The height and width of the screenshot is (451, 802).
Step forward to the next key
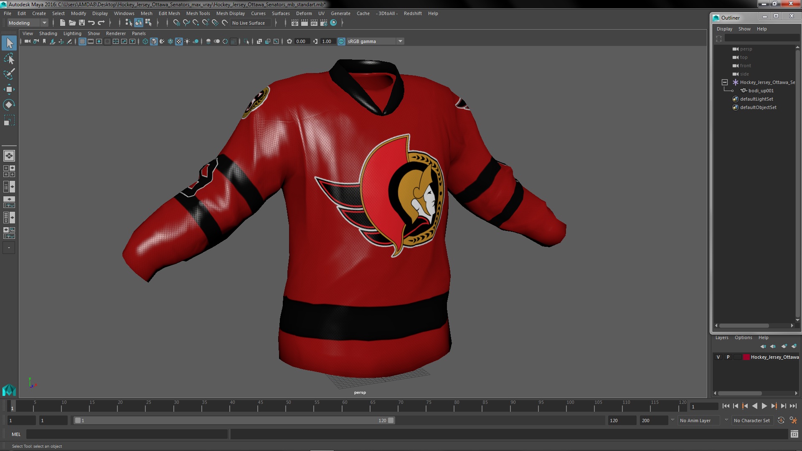coord(774,406)
